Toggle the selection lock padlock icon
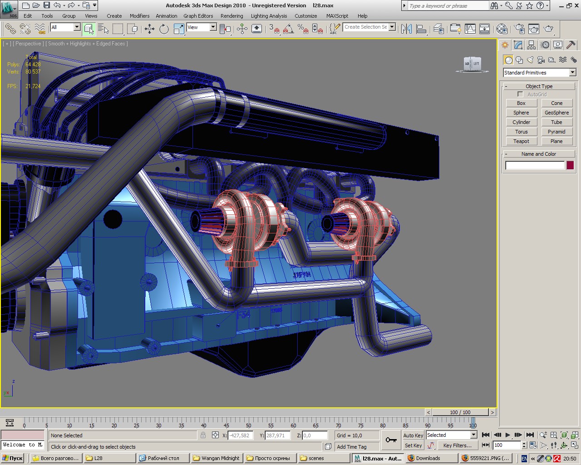 (x=203, y=435)
